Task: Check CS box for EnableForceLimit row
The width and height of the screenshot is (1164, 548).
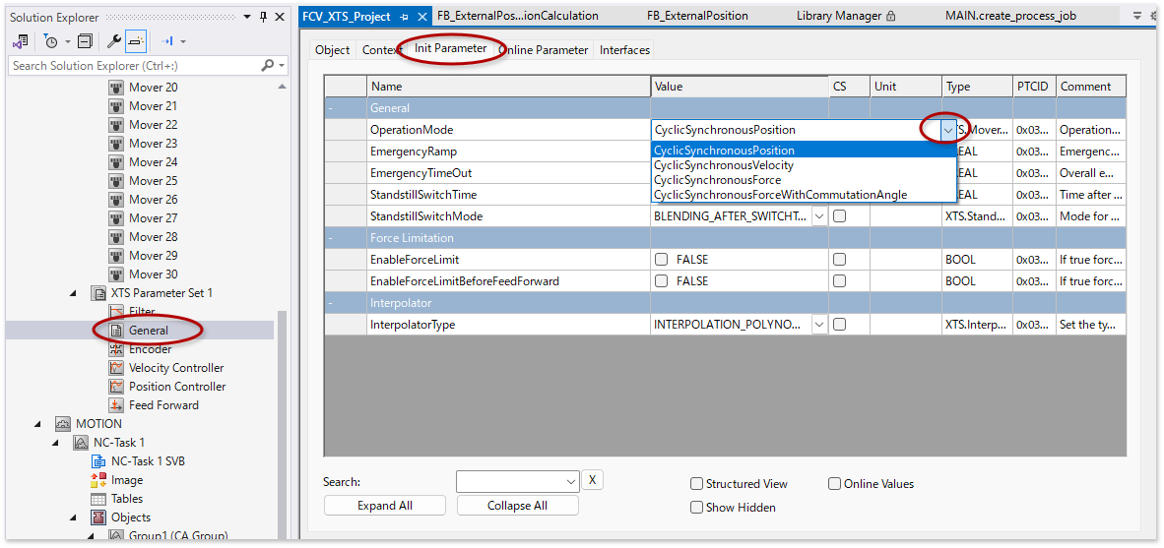Action: 839,260
